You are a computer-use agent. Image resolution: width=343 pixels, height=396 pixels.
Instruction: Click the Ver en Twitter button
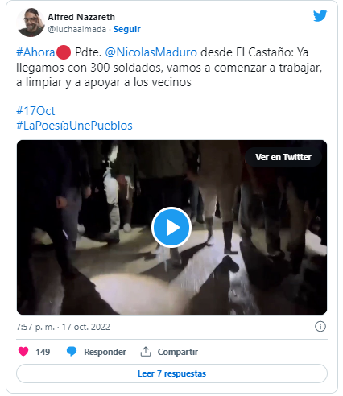coord(283,157)
